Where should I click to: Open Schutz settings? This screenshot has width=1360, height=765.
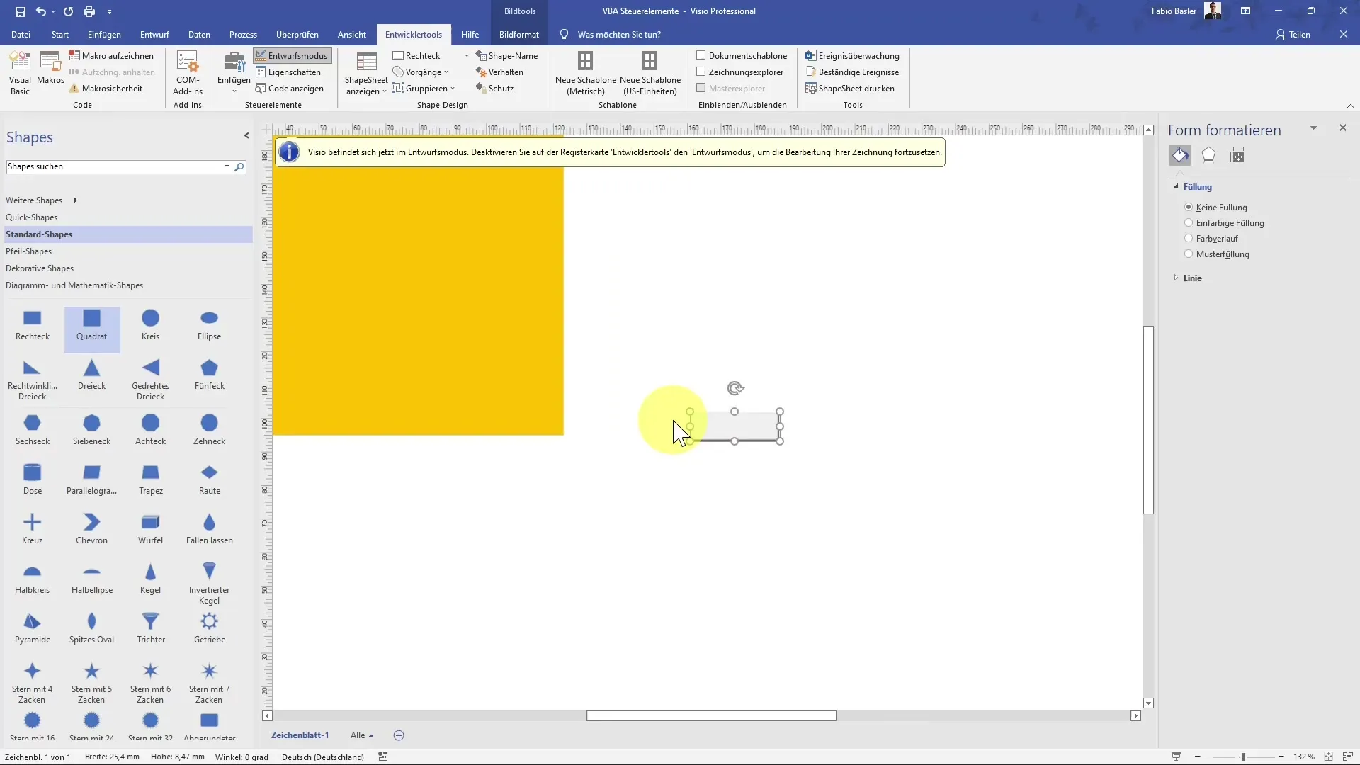tap(494, 89)
